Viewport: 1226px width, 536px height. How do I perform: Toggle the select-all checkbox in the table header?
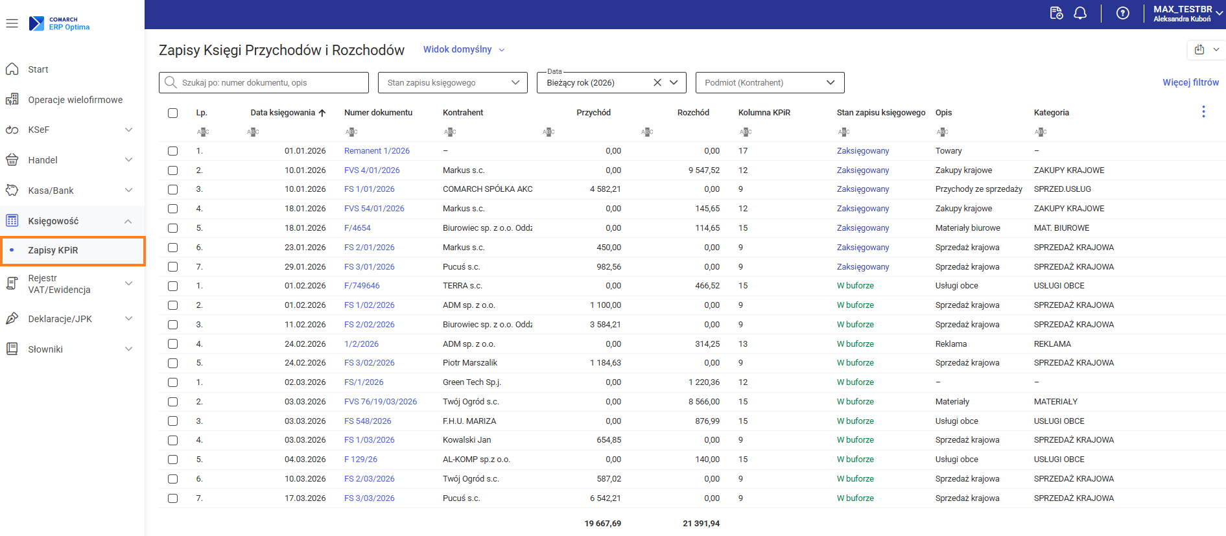click(172, 113)
